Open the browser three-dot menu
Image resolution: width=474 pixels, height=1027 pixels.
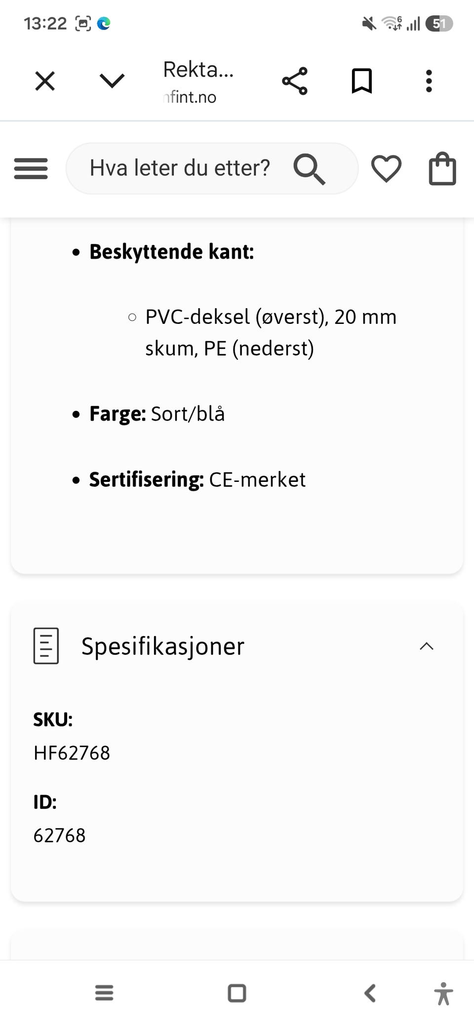(x=429, y=81)
